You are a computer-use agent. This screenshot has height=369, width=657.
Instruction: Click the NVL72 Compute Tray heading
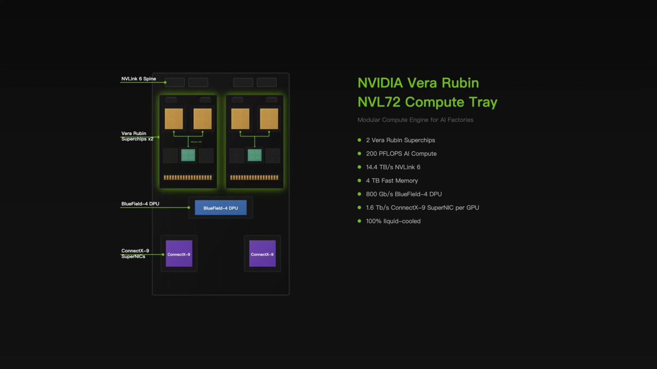pos(428,102)
